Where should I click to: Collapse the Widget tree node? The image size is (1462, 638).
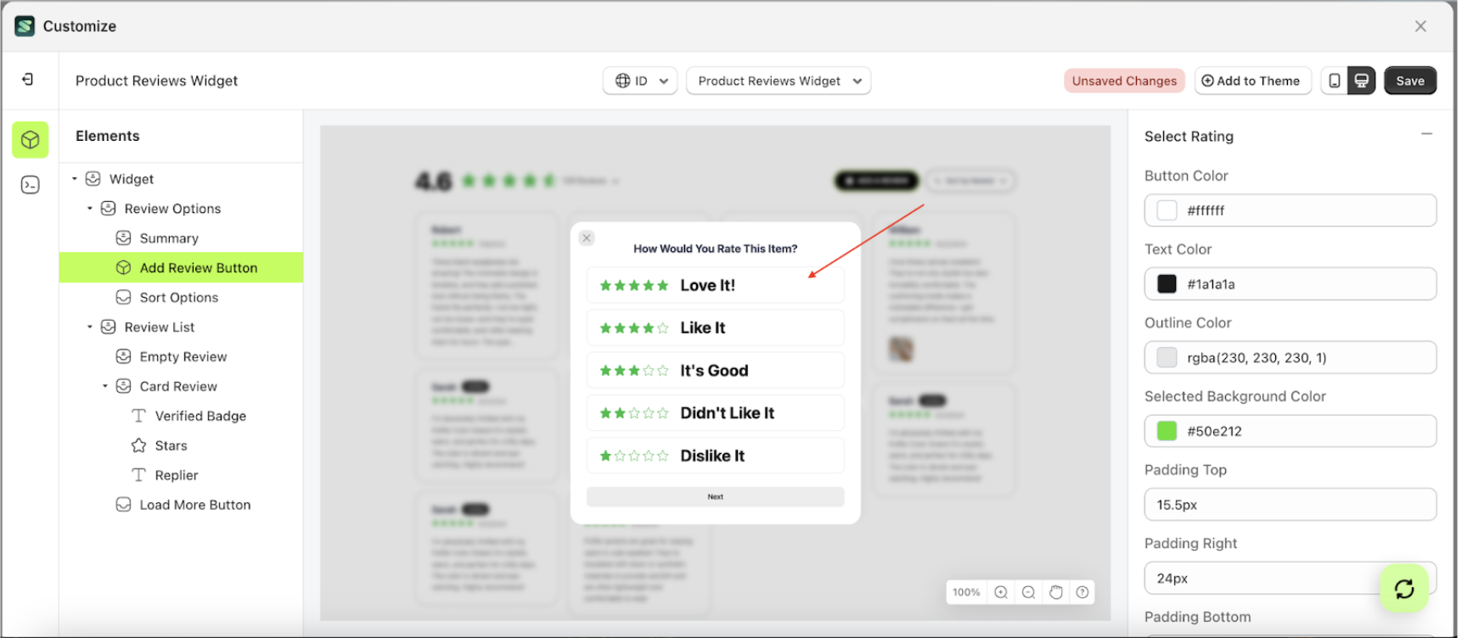[x=75, y=179]
